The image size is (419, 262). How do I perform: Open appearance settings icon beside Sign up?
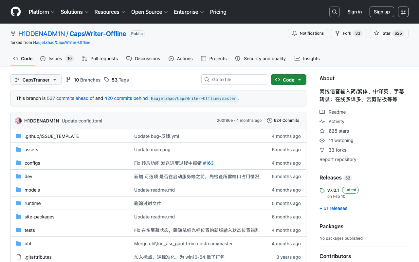(x=403, y=12)
